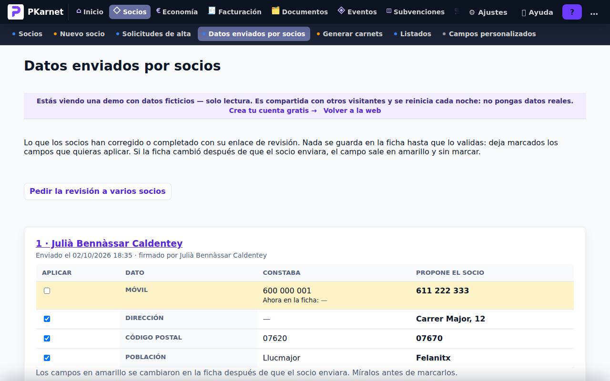Check the Móvil apply checkbox

(x=47, y=291)
